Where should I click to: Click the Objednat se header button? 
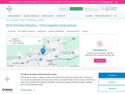(x=64, y=9)
